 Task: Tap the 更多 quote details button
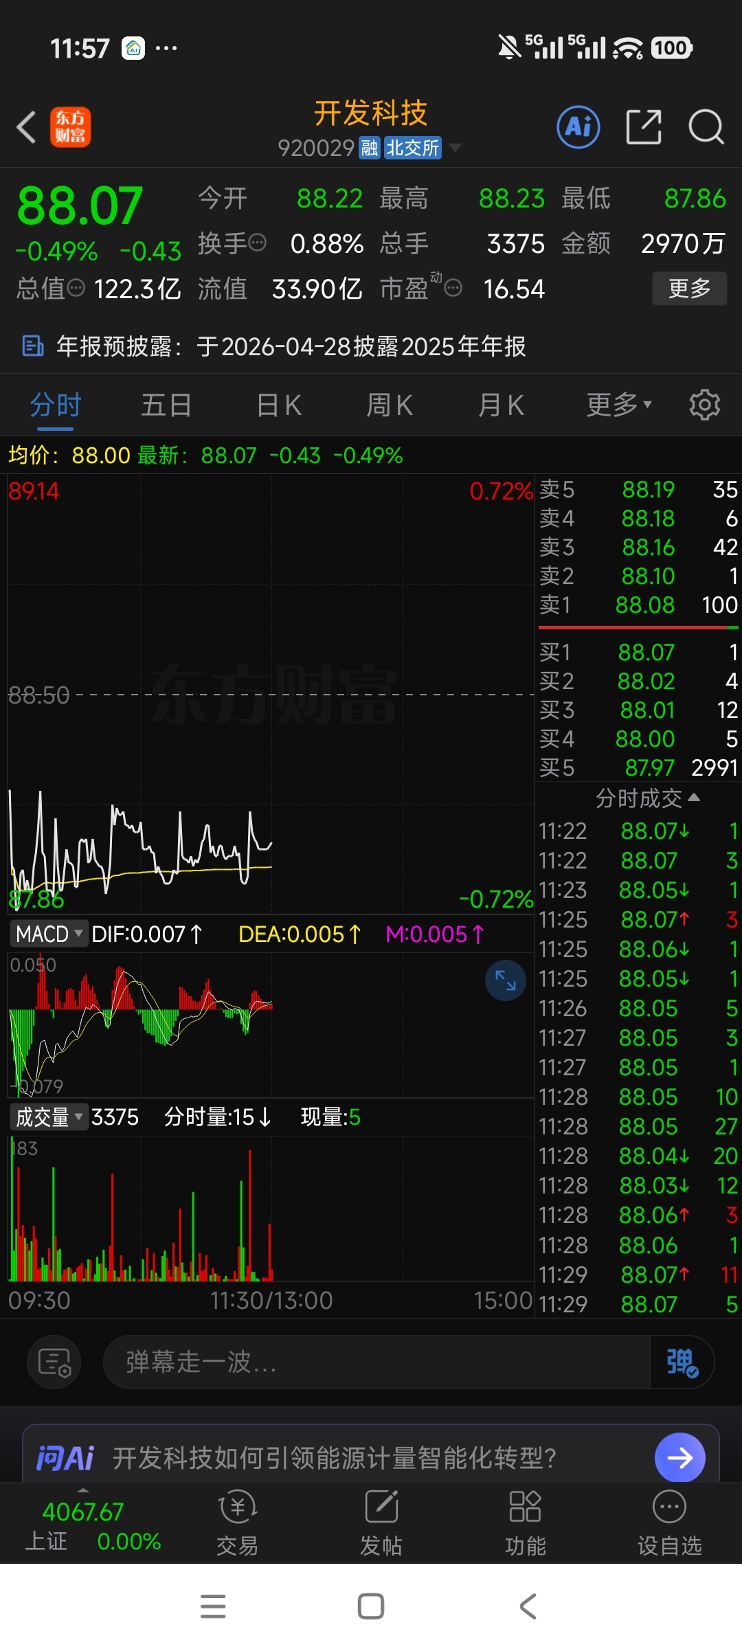point(690,288)
